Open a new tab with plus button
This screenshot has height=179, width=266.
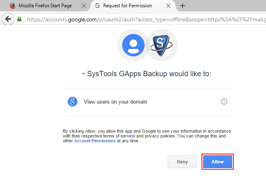coord(183,6)
